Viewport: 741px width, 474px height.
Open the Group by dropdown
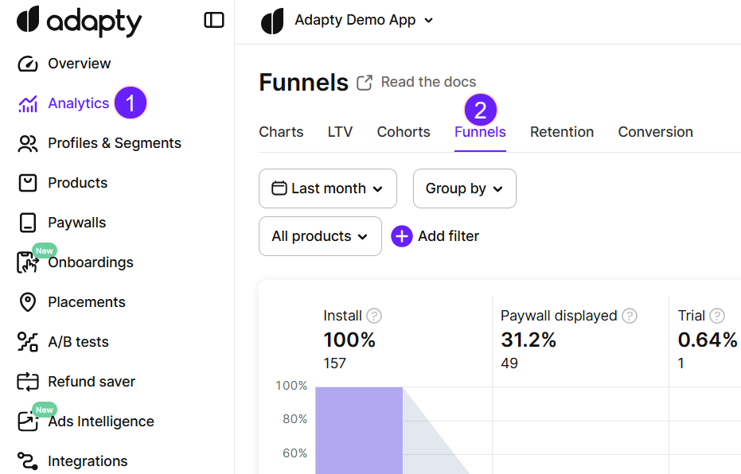click(464, 188)
